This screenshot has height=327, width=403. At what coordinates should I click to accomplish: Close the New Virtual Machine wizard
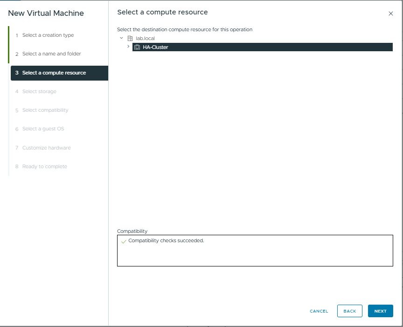(x=391, y=14)
